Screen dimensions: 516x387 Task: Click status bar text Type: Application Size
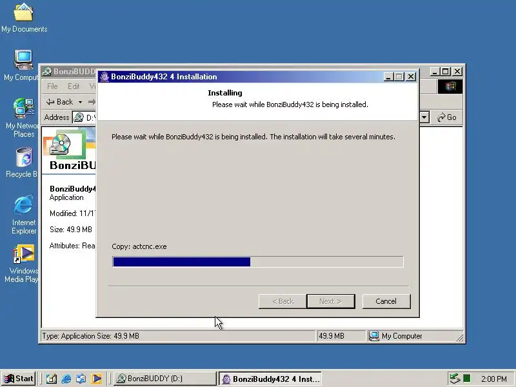[x=90, y=336]
